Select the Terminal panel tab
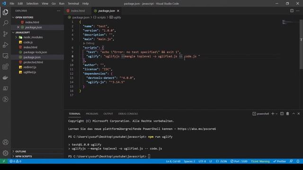 point(75,114)
